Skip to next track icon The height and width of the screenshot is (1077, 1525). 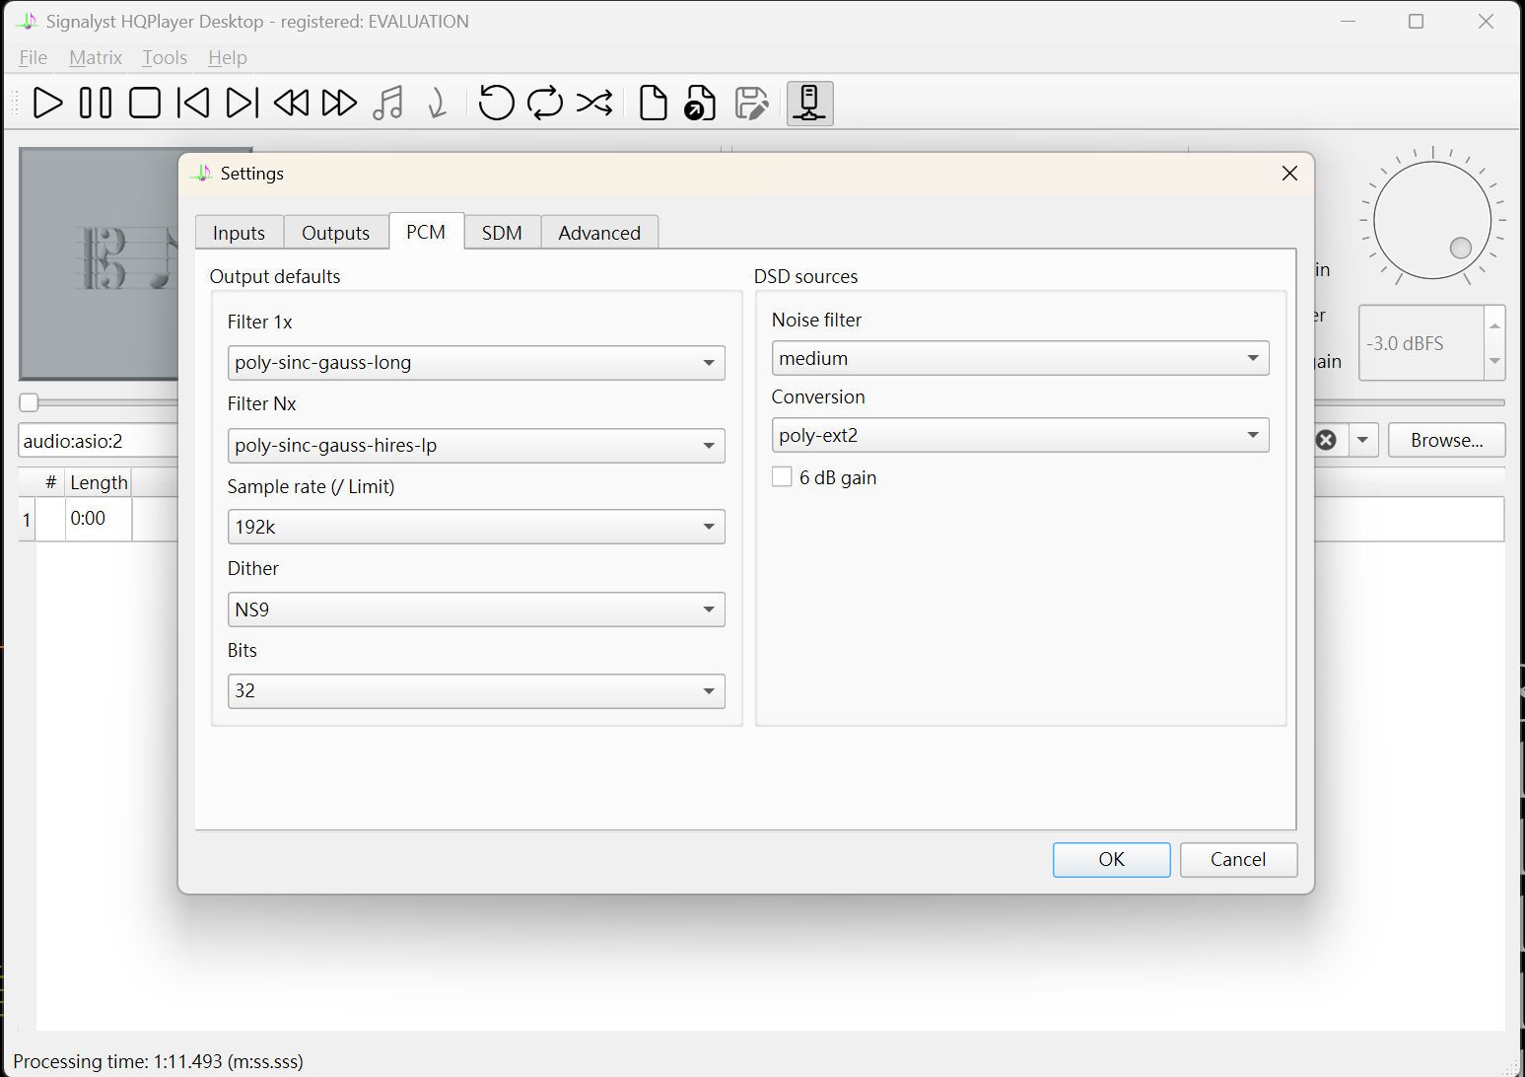[x=243, y=103]
